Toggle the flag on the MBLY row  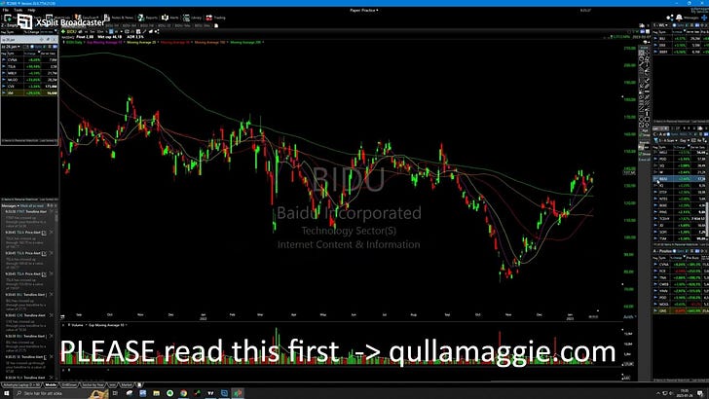(4, 73)
